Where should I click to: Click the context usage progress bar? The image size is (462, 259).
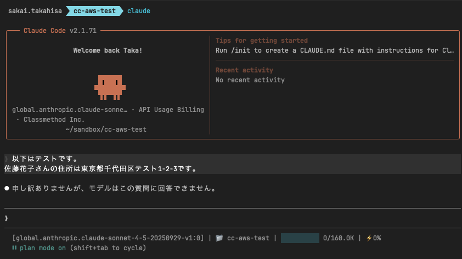[300, 238]
